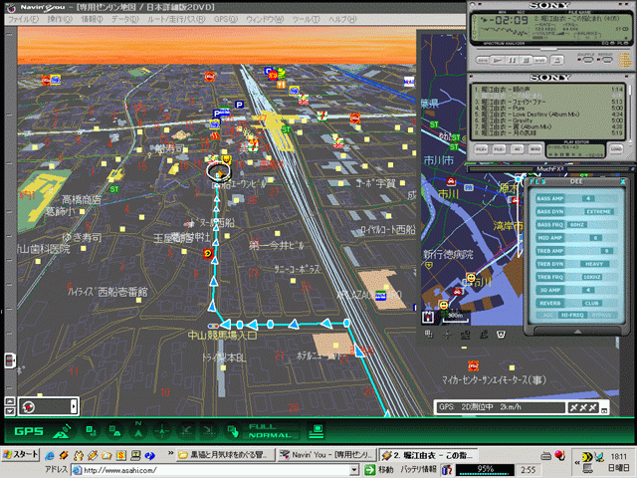
Task: Toggle Repeat in the Sony player
Action: 606,60
